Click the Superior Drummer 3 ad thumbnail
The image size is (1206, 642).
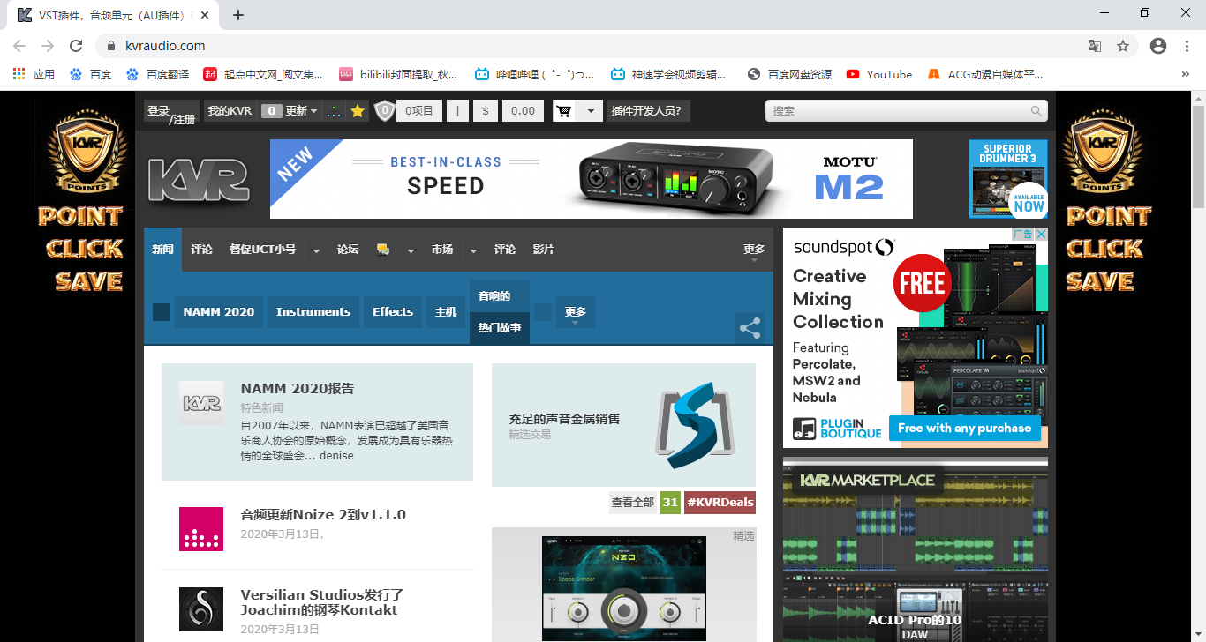click(x=1008, y=179)
